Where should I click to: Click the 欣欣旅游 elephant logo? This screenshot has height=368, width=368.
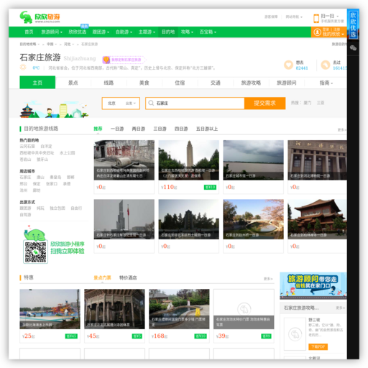pyautogui.click(x=40, y=17)
